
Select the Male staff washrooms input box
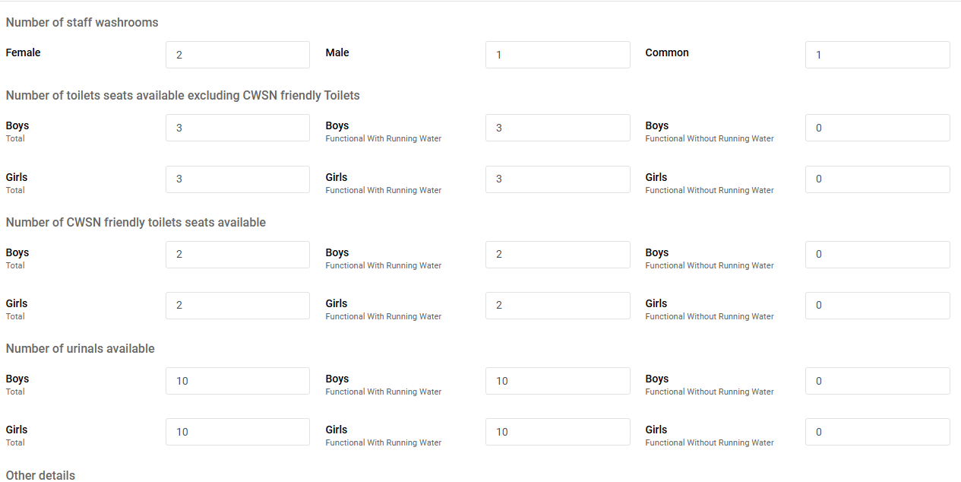[557, 55]
